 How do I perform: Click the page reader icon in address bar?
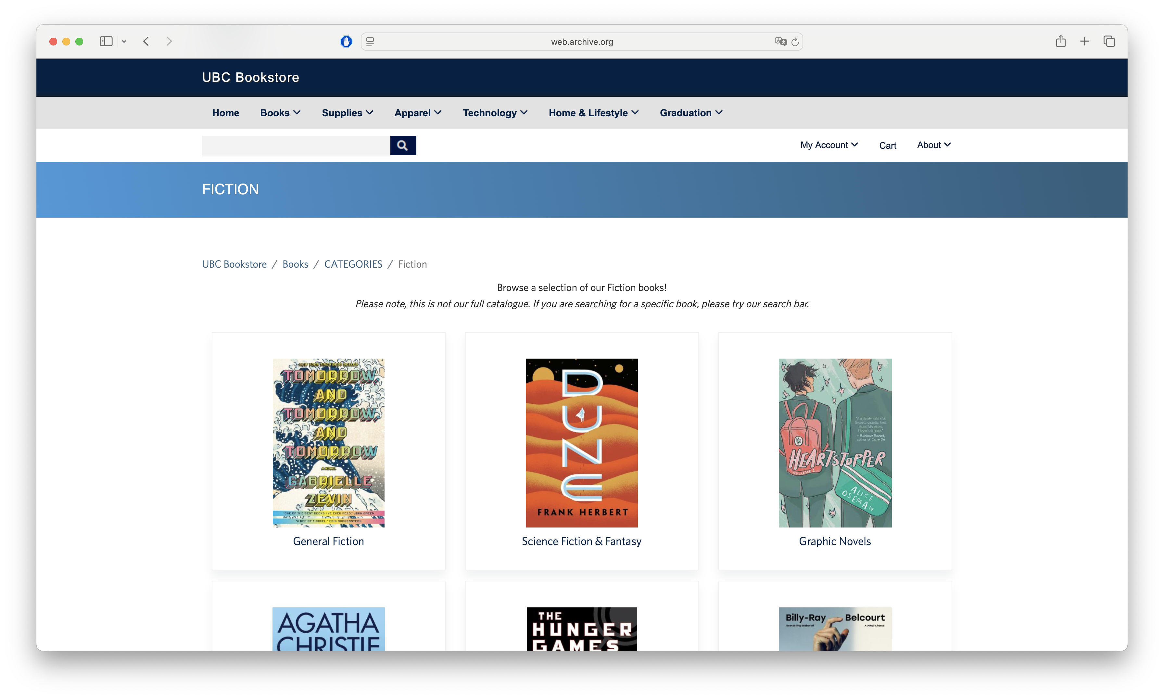370,42
